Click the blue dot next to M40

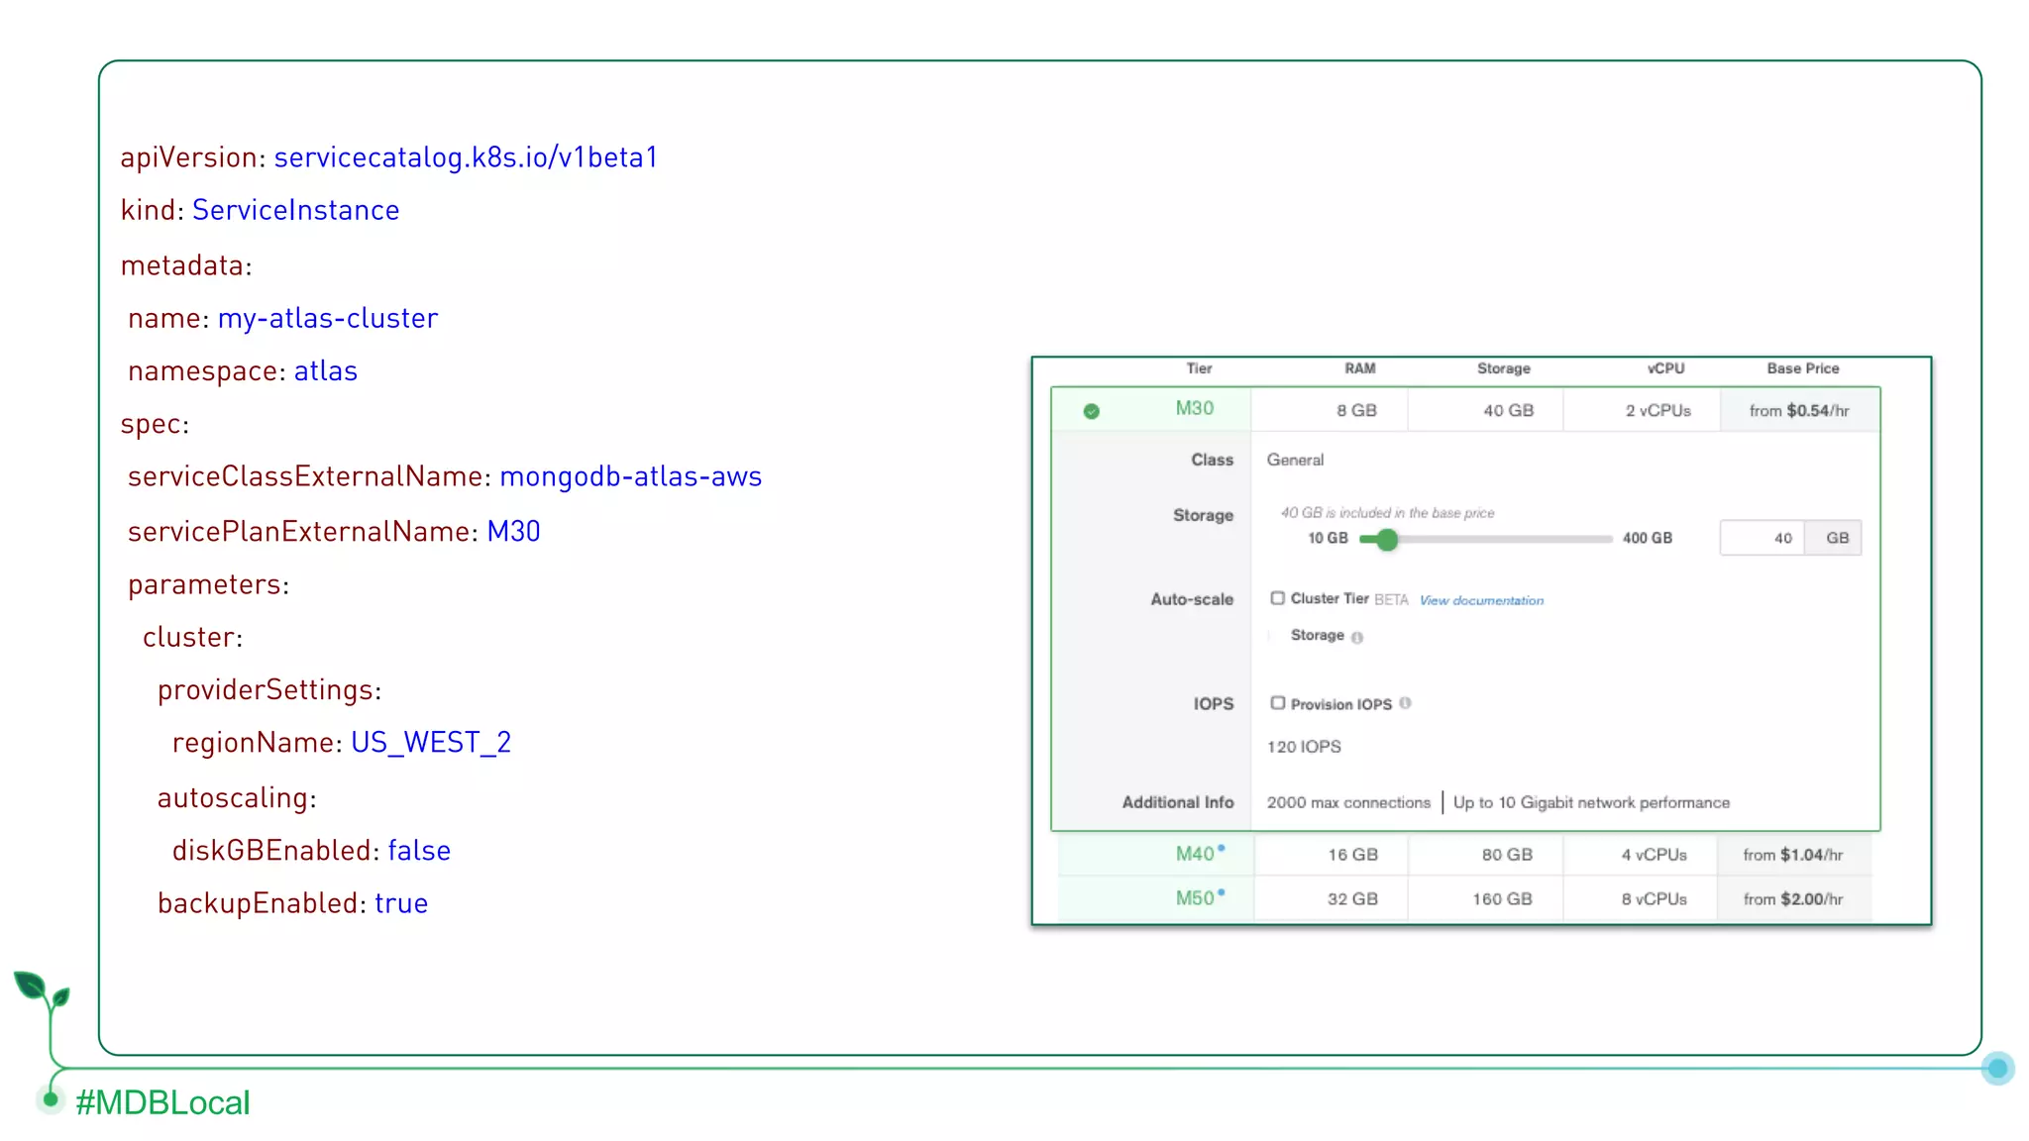pyautogui.click(x=1222, y=848)
